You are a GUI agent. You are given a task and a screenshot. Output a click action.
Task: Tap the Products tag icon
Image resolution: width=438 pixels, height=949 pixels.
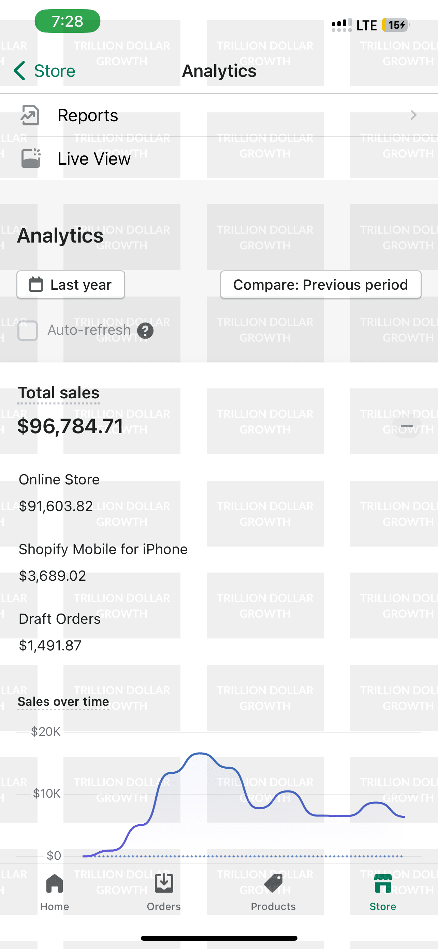[273, 883]
